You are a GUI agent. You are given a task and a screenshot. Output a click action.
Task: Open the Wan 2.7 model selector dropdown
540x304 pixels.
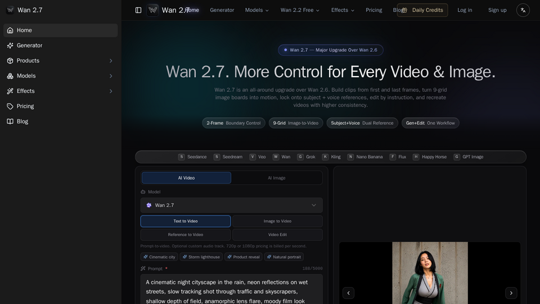[x=231, y=205]
